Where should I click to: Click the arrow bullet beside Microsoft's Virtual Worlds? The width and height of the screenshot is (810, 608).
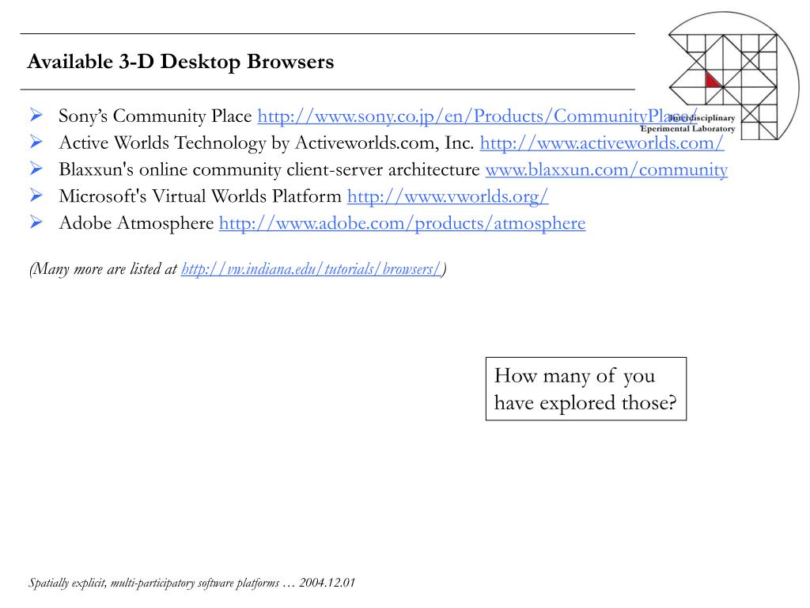(x=36, y=196)
